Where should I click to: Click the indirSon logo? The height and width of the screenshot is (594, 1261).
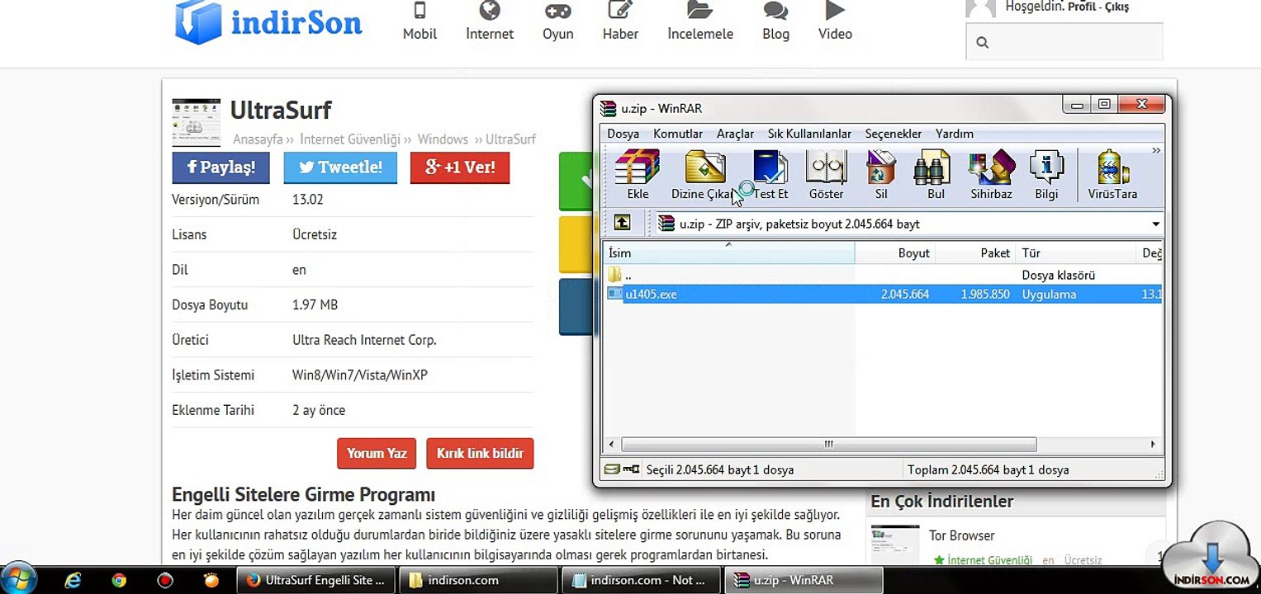tap(268, 21)
